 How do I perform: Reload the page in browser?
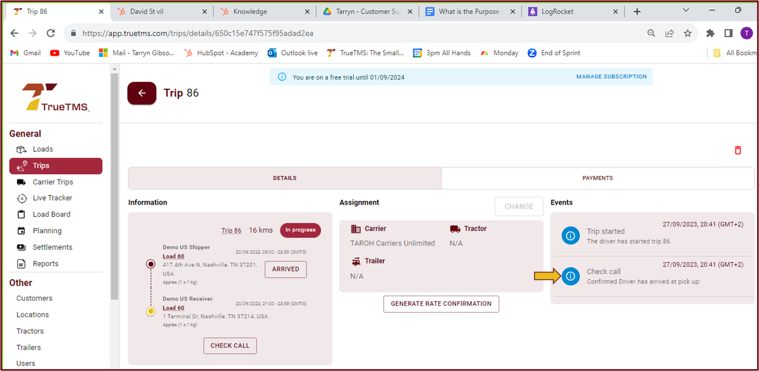(51, 33)
